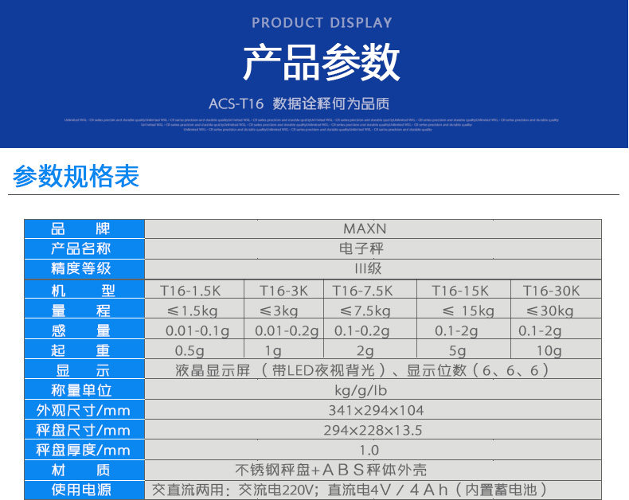Click the MAXN brand value cell
The image size is (629, 500).
click(x=373, y=229)
